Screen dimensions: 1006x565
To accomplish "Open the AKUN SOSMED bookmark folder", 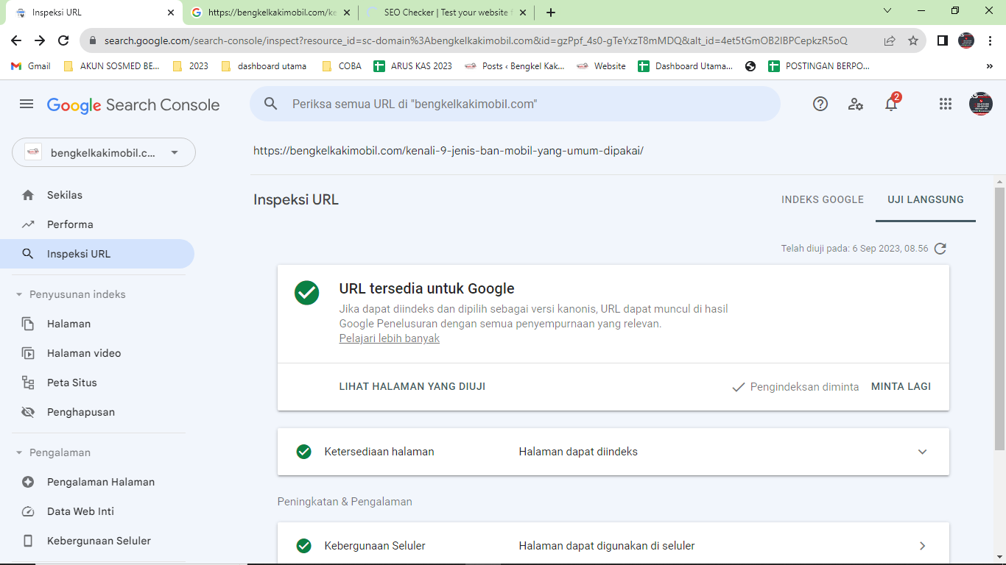I will (x=111, y=66).
